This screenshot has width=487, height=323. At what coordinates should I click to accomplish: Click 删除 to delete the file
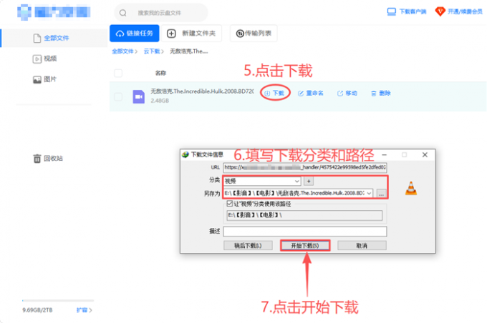(381, 93)
